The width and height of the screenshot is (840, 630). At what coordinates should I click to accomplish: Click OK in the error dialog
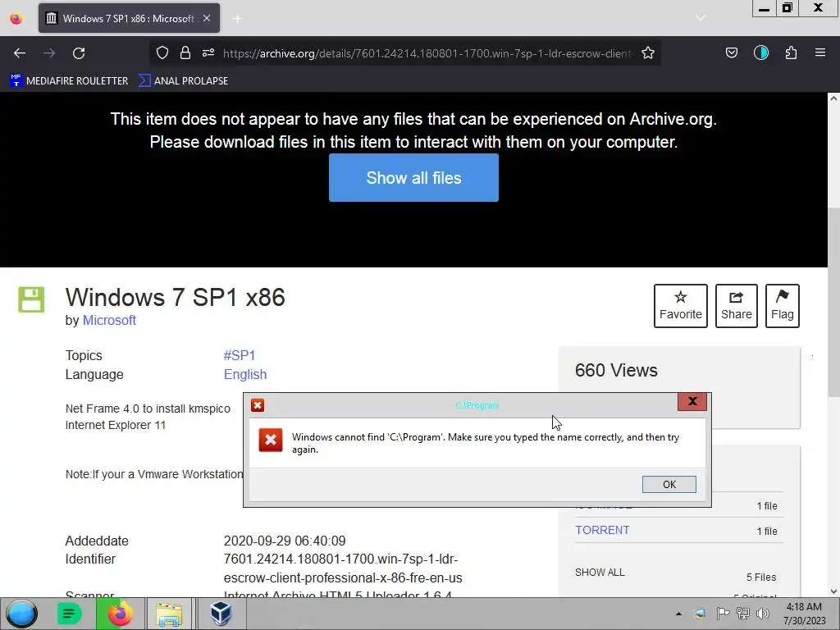point(669,484)
